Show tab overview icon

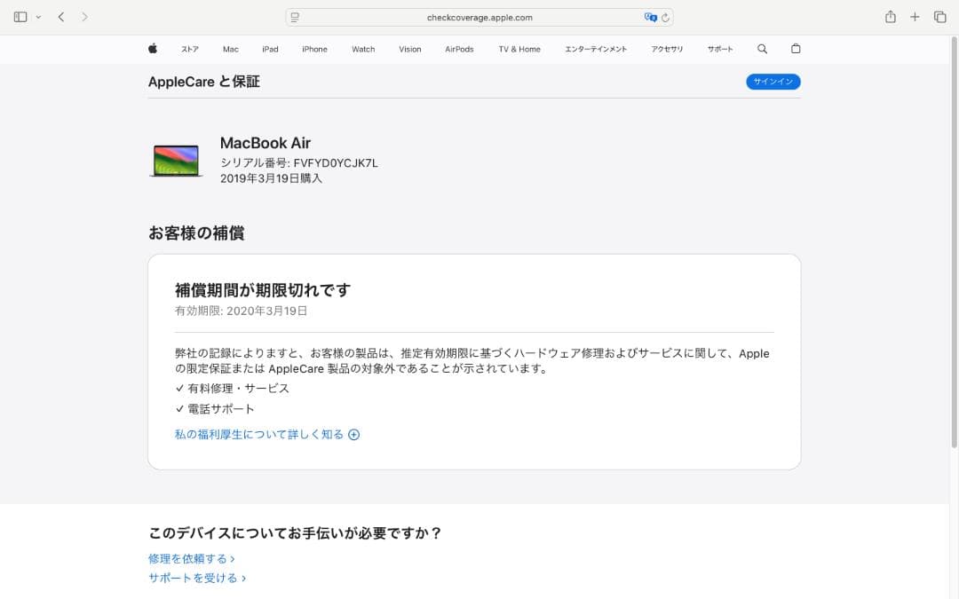[x=940, y=17]
